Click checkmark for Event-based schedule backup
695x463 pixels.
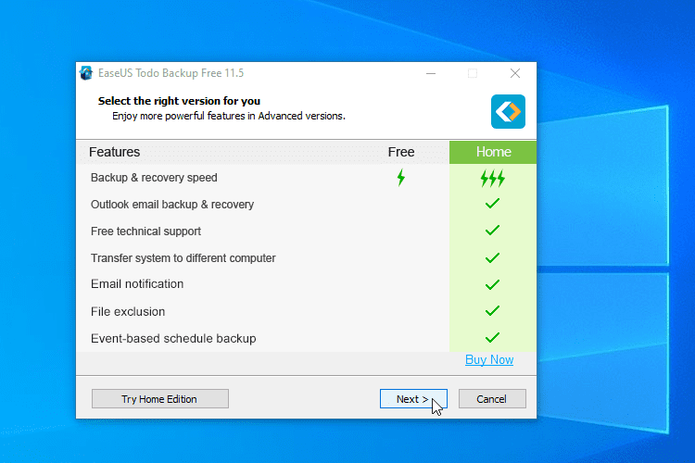pos(492,338)
